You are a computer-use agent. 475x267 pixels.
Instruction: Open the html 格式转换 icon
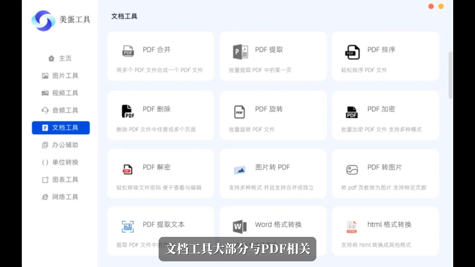click(352, 226)
